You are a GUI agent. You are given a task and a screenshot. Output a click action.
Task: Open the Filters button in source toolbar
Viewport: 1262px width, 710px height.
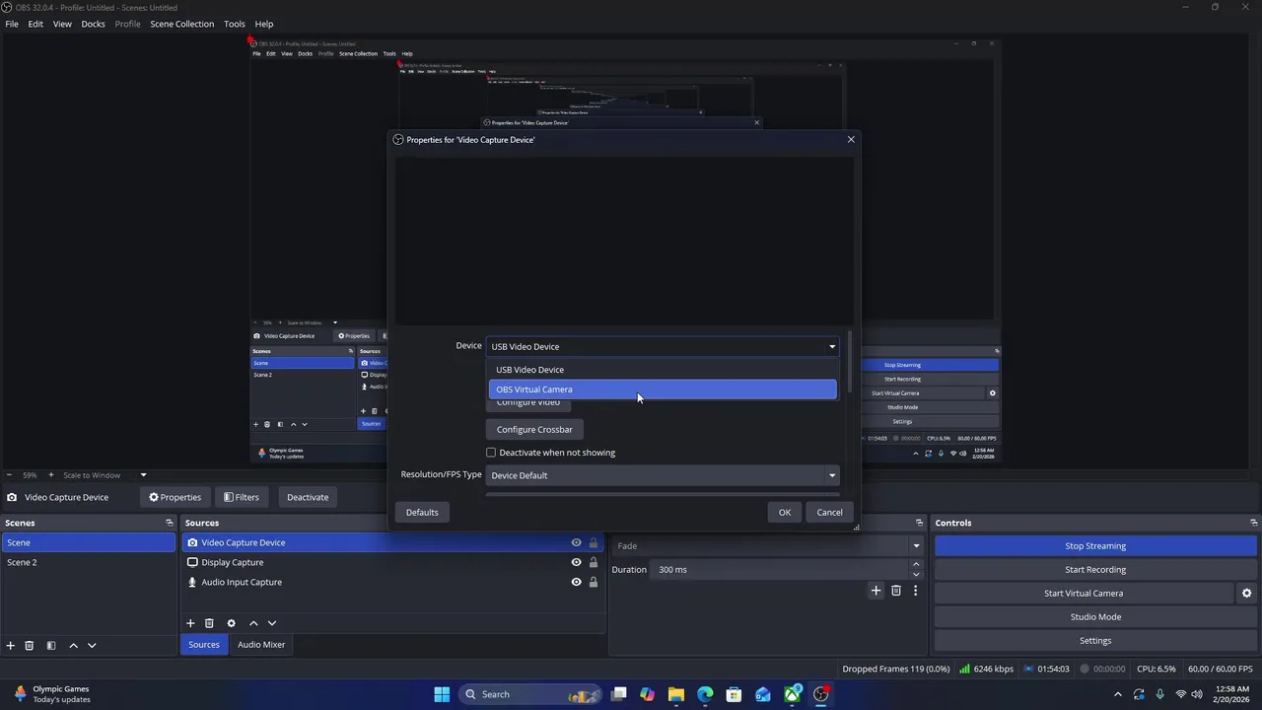point(242,497)
